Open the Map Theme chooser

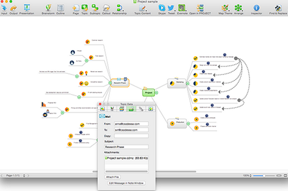click(x=225, y=8)
